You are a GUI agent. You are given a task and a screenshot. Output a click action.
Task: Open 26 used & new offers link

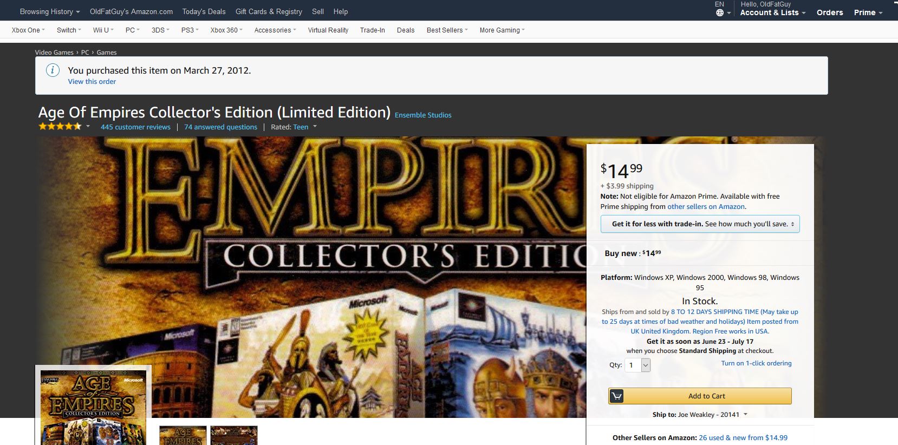743,438
